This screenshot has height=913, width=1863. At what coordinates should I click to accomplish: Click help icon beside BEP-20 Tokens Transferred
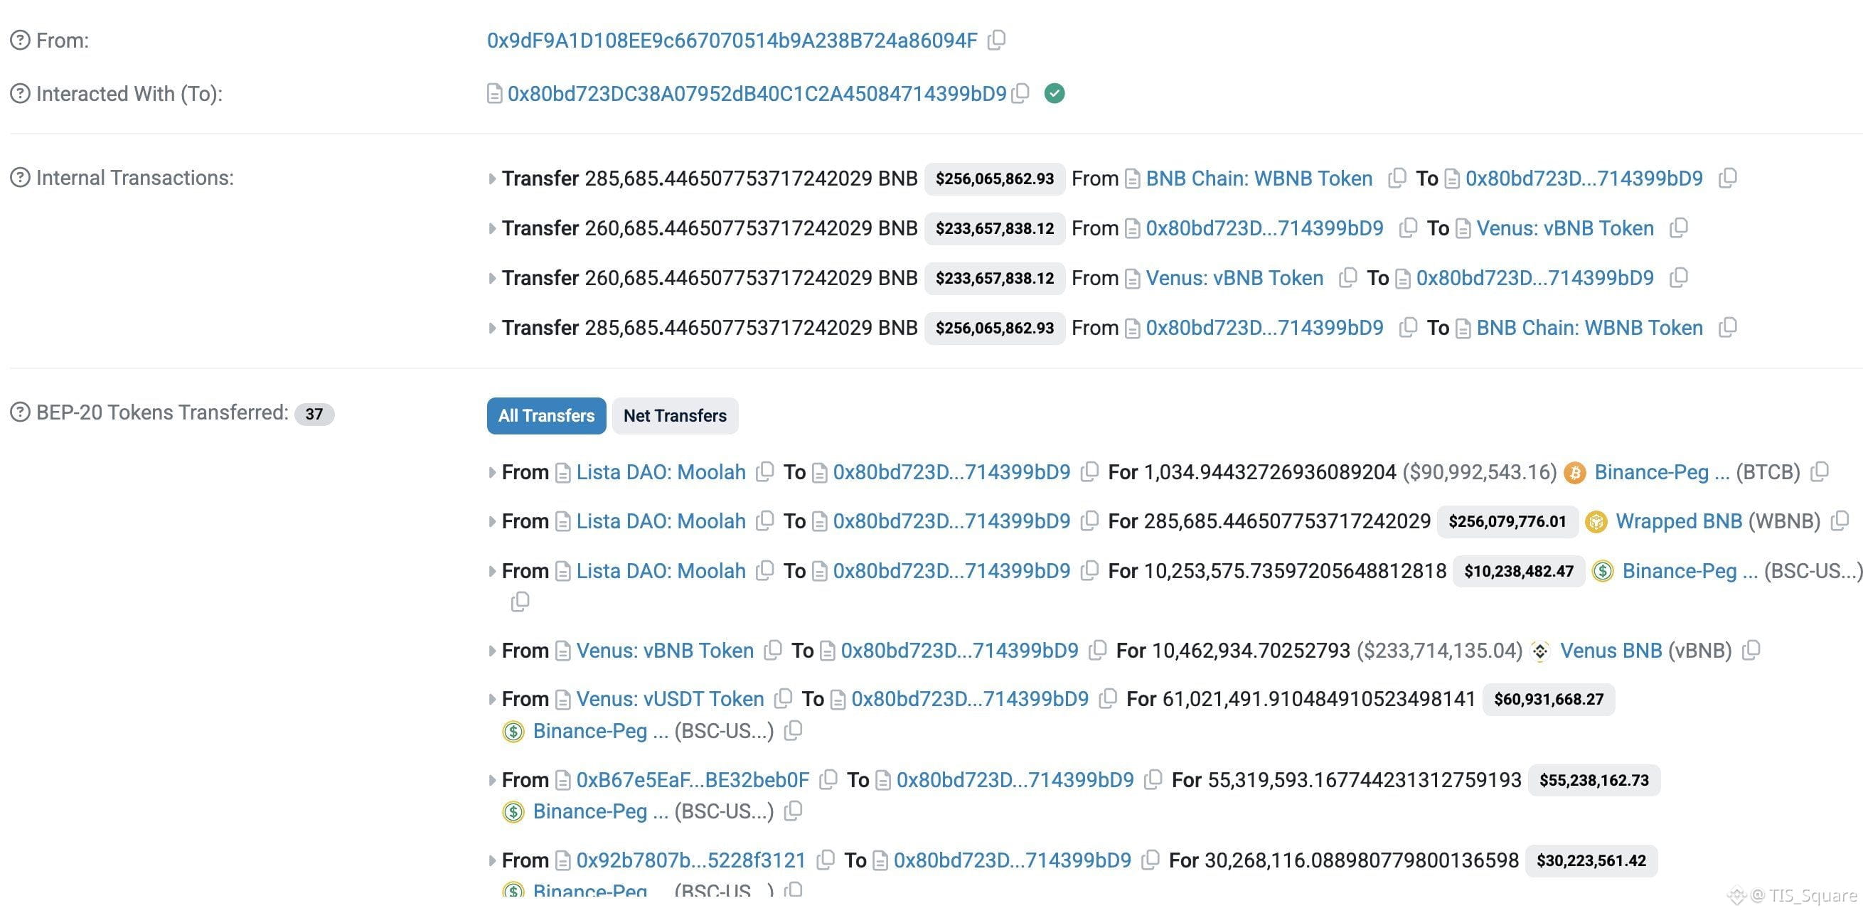[20, 412]
